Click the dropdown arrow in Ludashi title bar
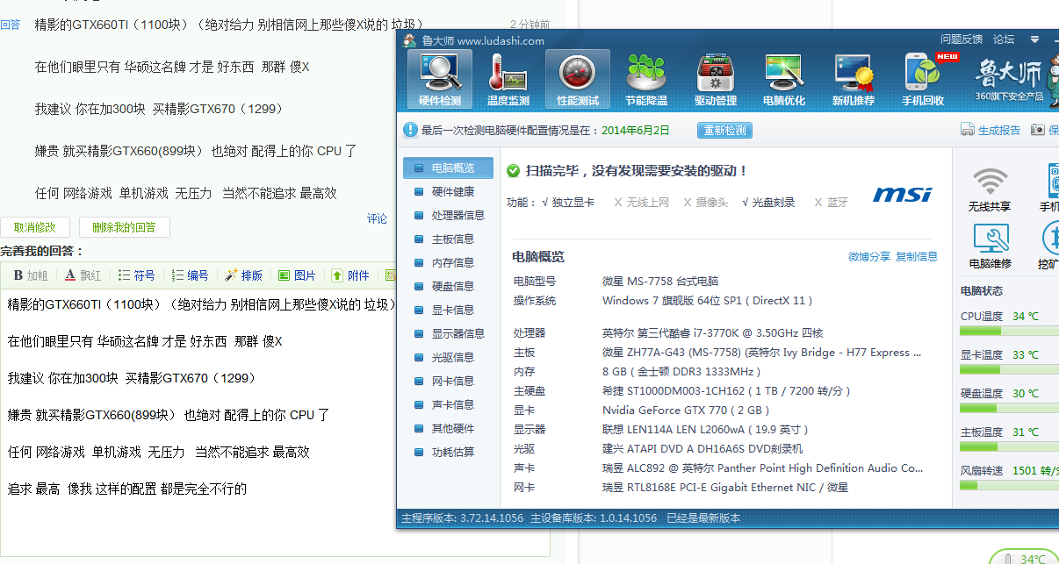 (1035, 39)
